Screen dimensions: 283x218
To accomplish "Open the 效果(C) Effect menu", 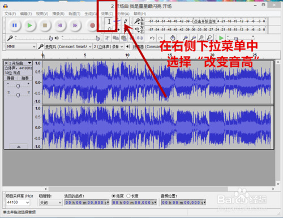I will [x=107, y=14].
